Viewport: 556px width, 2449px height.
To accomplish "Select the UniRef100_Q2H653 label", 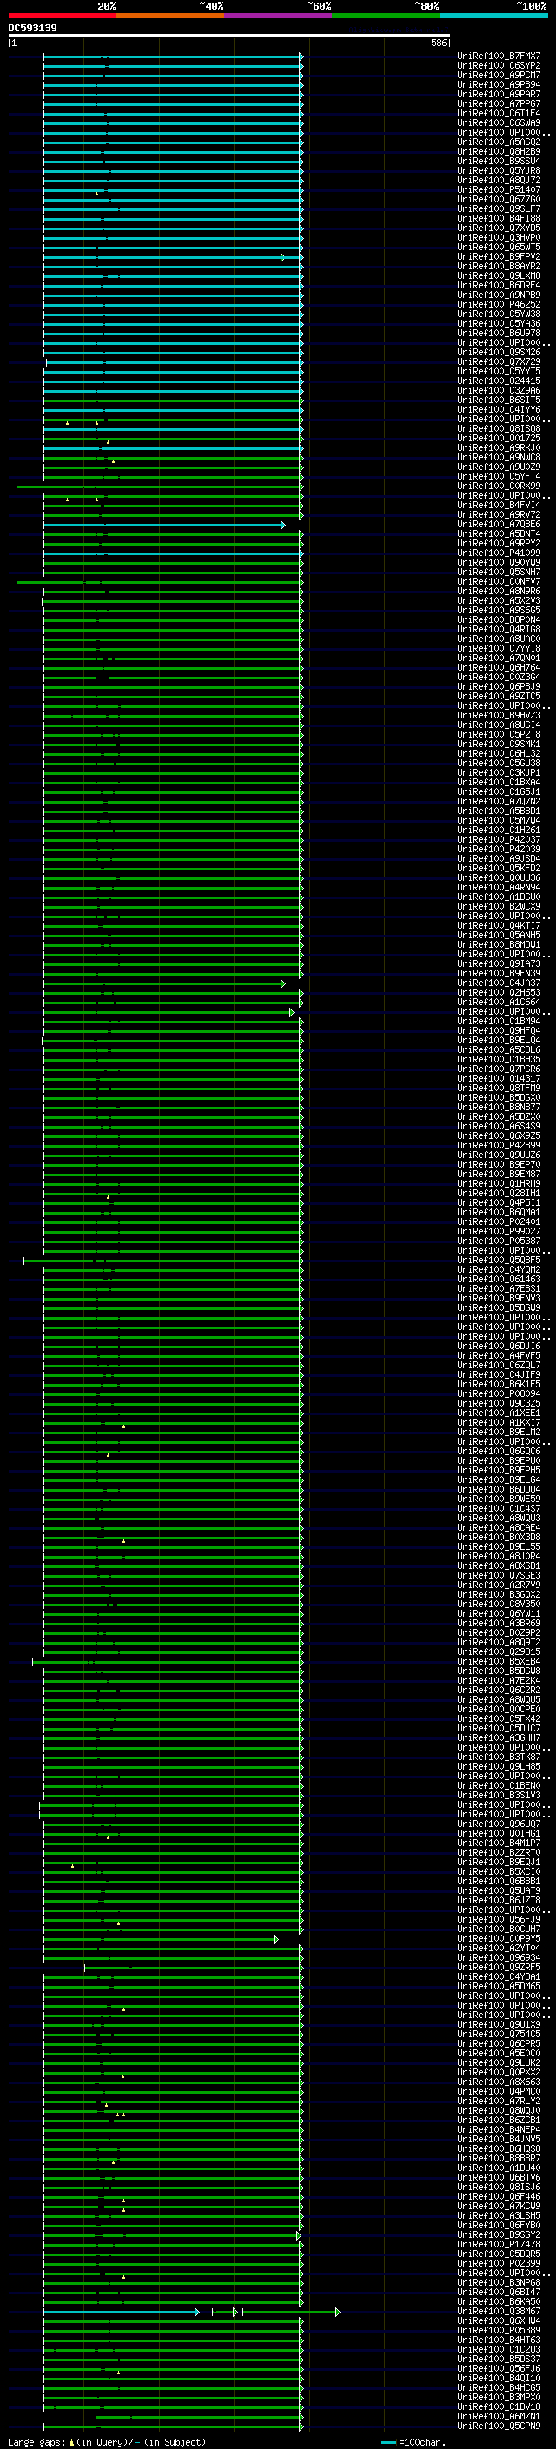I will coord(499,992).
